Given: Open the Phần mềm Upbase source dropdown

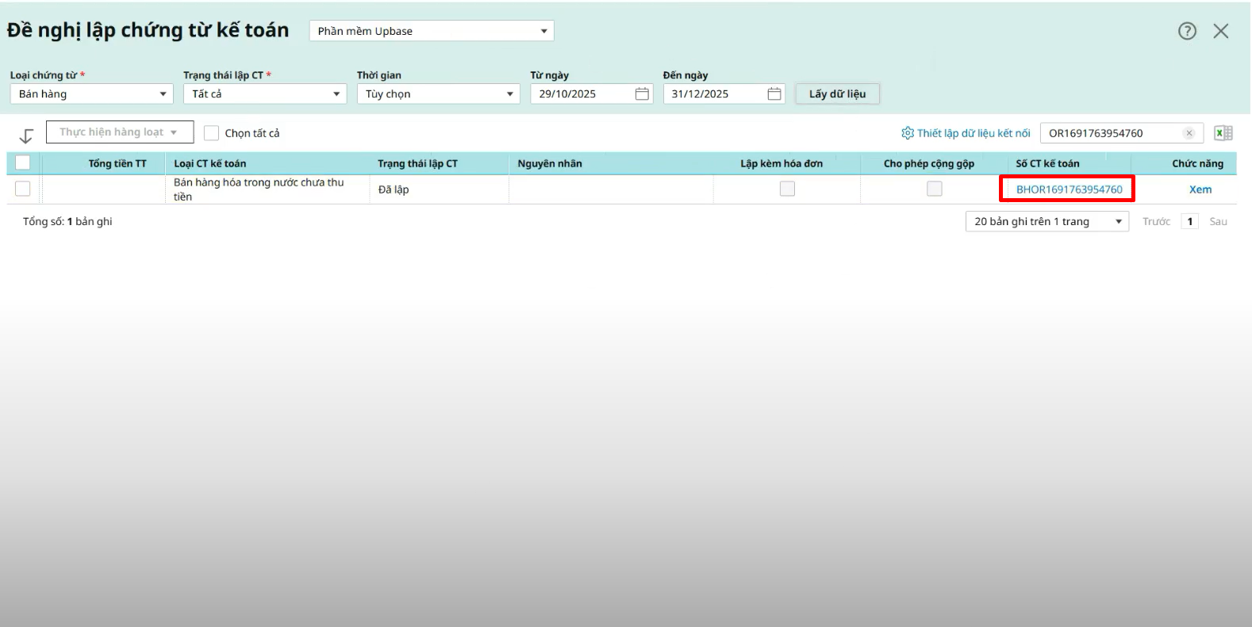Looking at the screenshot, I should pos(432,31).
